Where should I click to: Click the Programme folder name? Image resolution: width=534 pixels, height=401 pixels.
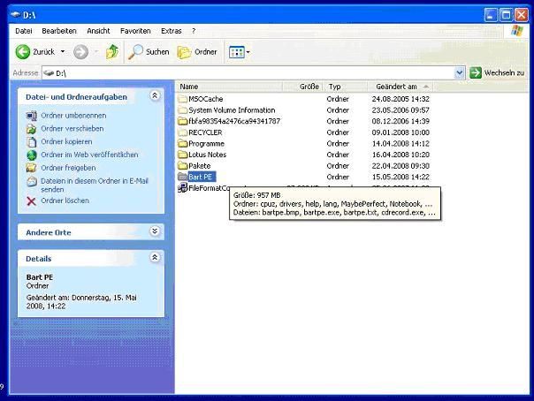(x=206, y=144)
